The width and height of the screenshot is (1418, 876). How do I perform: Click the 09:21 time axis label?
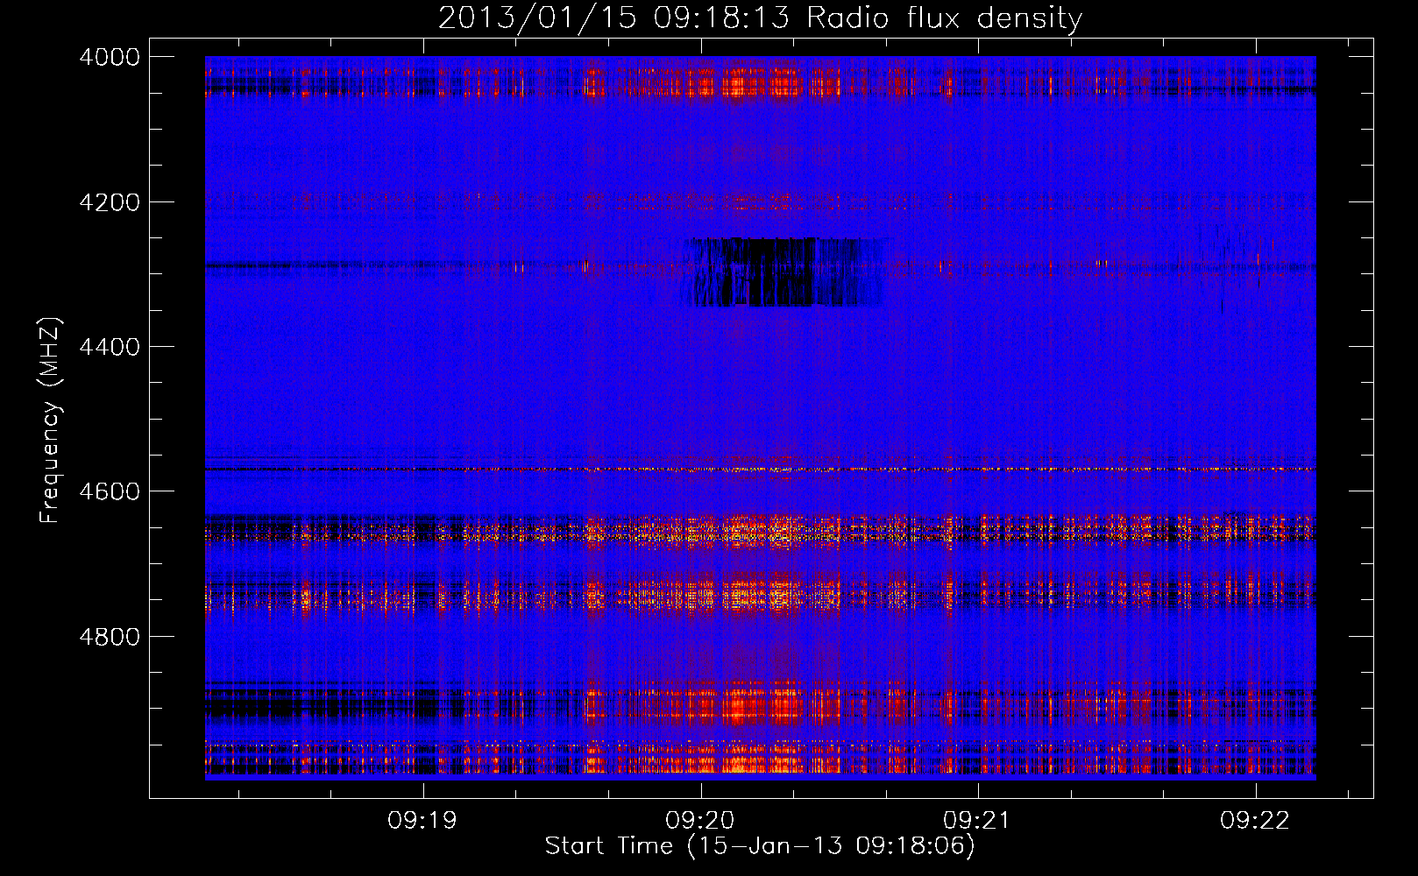coord(977,820)
